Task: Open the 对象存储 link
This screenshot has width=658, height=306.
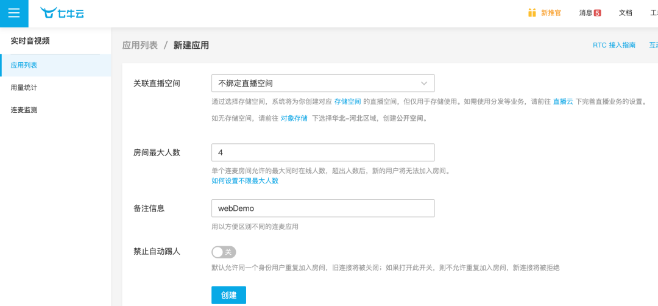Action: [x=294, y=118]
